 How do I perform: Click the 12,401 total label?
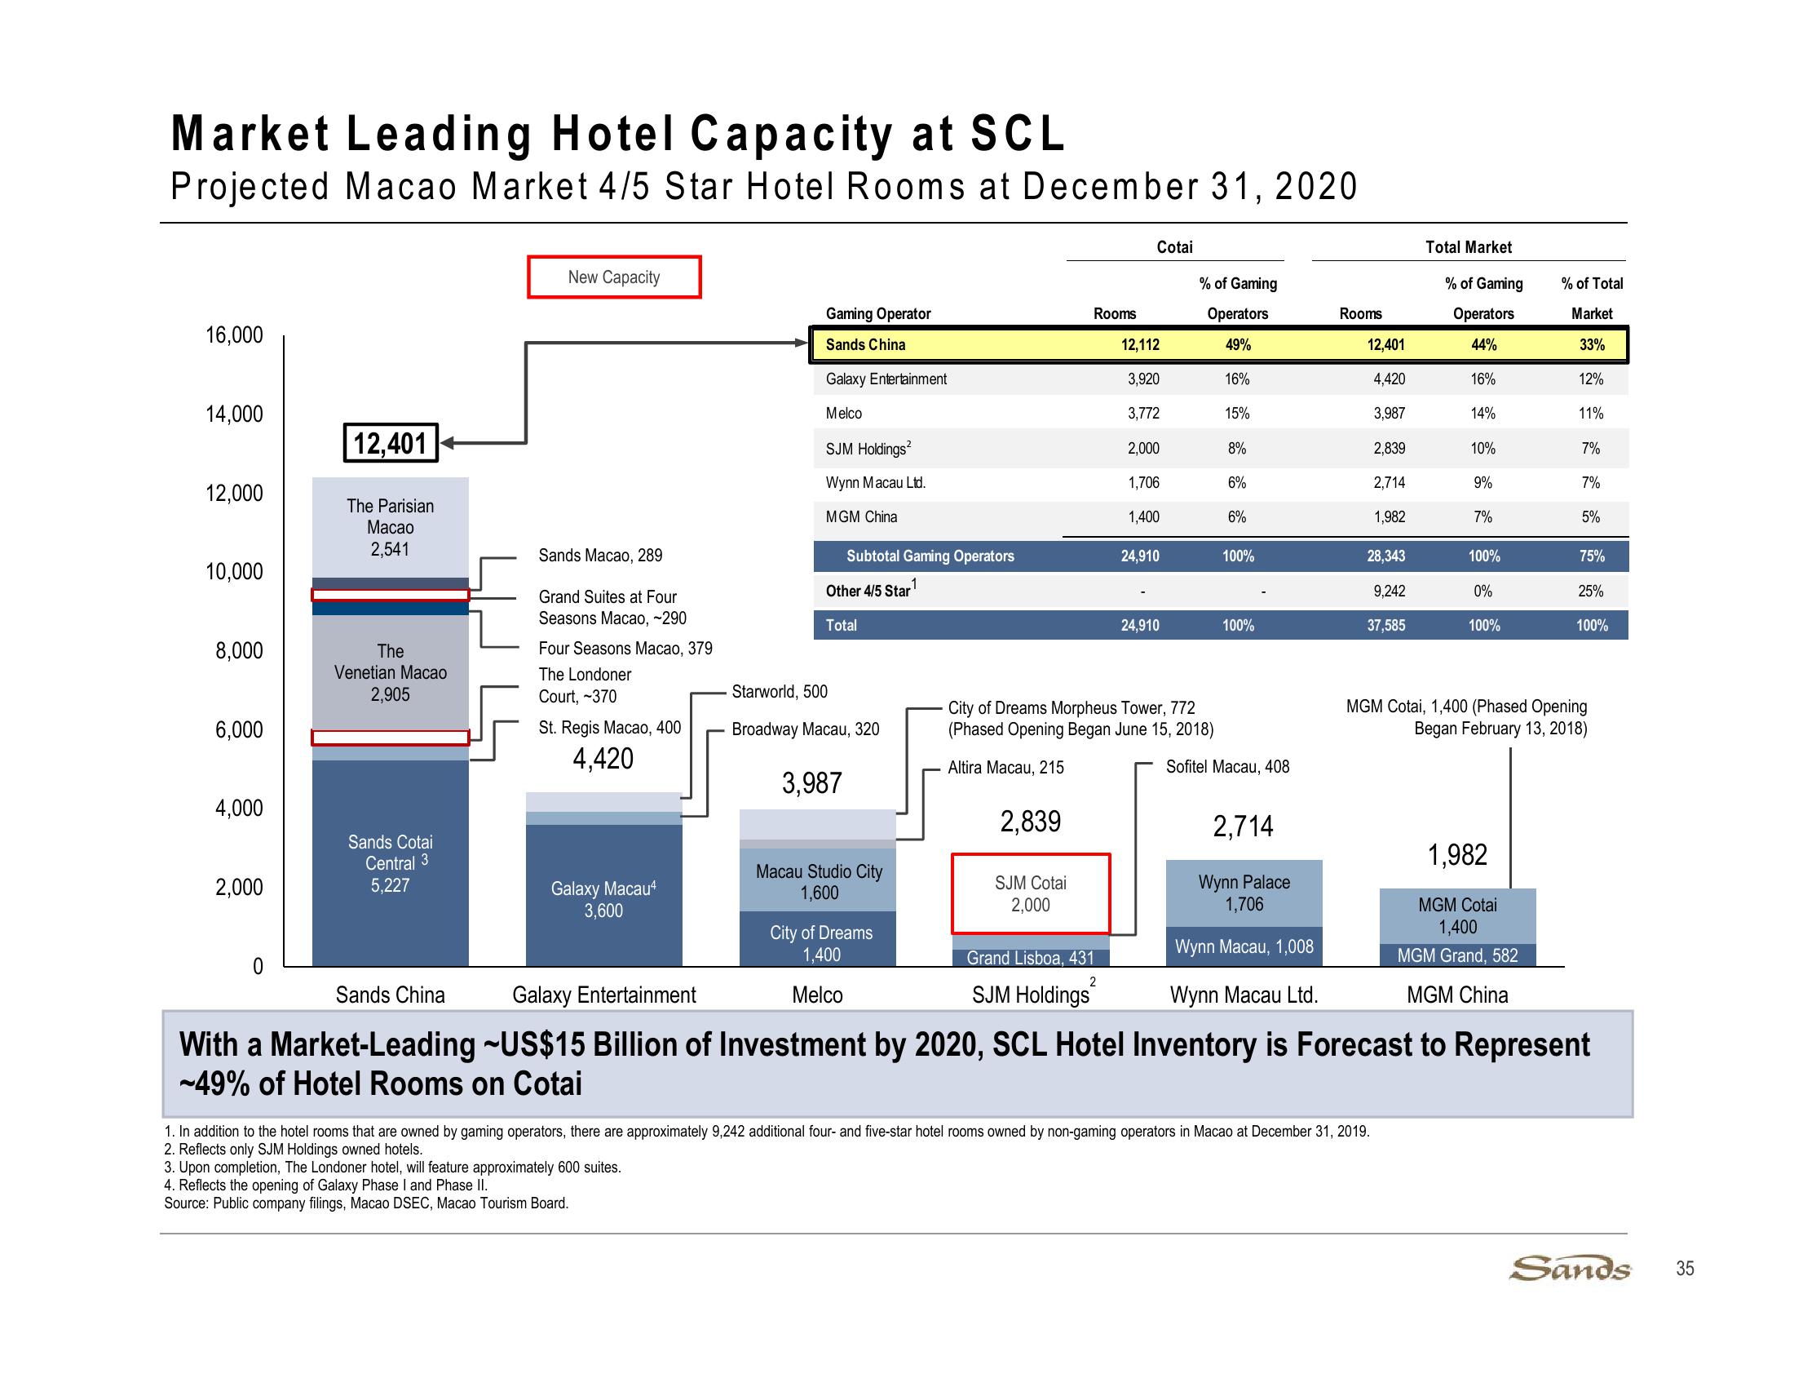click(x=389, y=444)
